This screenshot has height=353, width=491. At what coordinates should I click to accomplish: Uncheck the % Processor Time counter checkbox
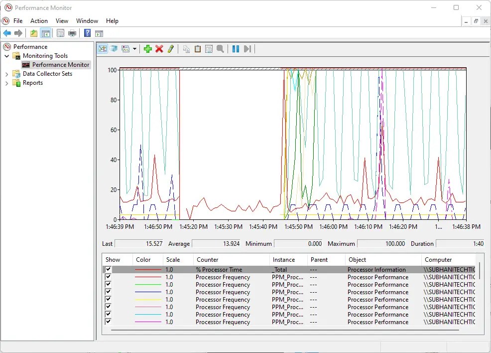[x=108, y=270]
